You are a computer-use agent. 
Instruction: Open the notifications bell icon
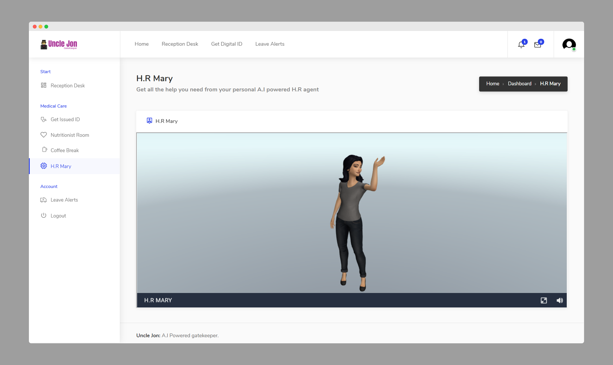521,45
